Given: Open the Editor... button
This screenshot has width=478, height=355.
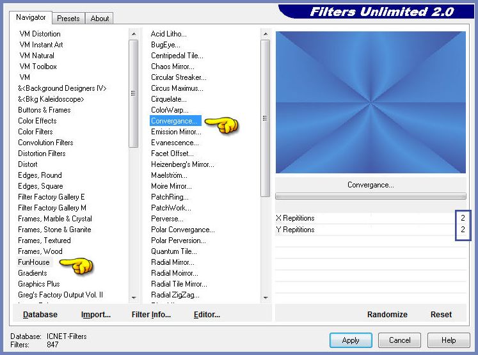Looking at the screenshot, I should tap(207, 315).
